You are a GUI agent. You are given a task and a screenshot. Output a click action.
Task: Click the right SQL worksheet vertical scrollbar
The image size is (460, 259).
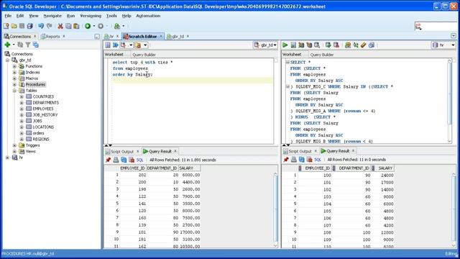pyautogui.click(x=450, y=101)
